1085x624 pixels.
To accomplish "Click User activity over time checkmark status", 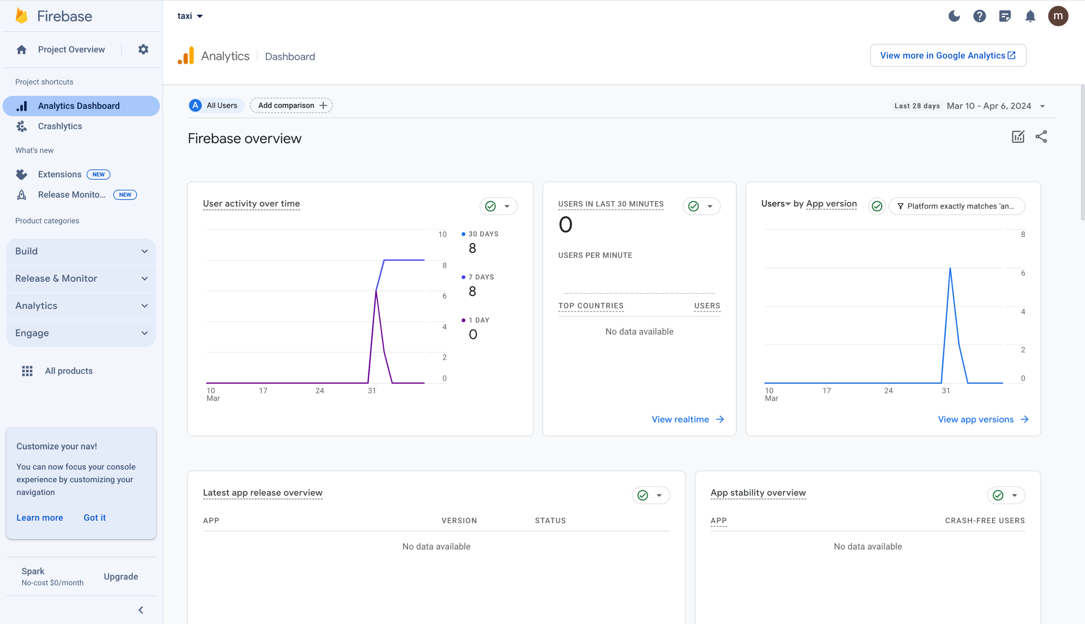I will point(490,206).
